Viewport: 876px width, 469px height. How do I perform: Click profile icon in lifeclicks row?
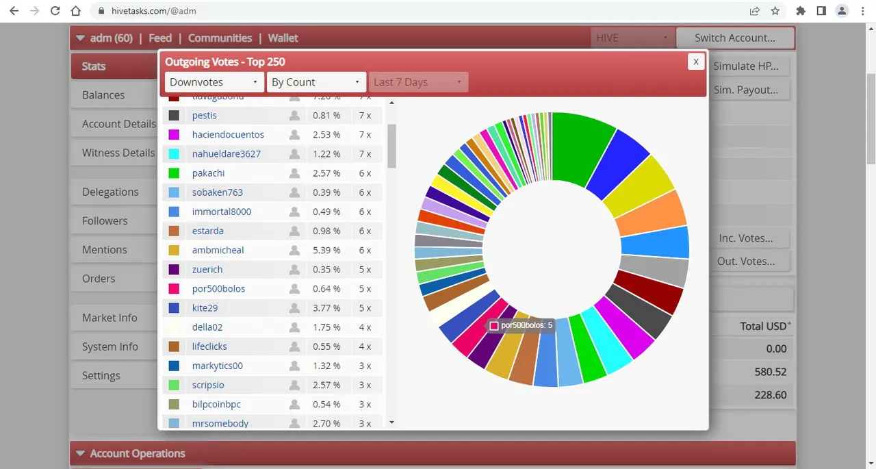(x=294, y=346)
